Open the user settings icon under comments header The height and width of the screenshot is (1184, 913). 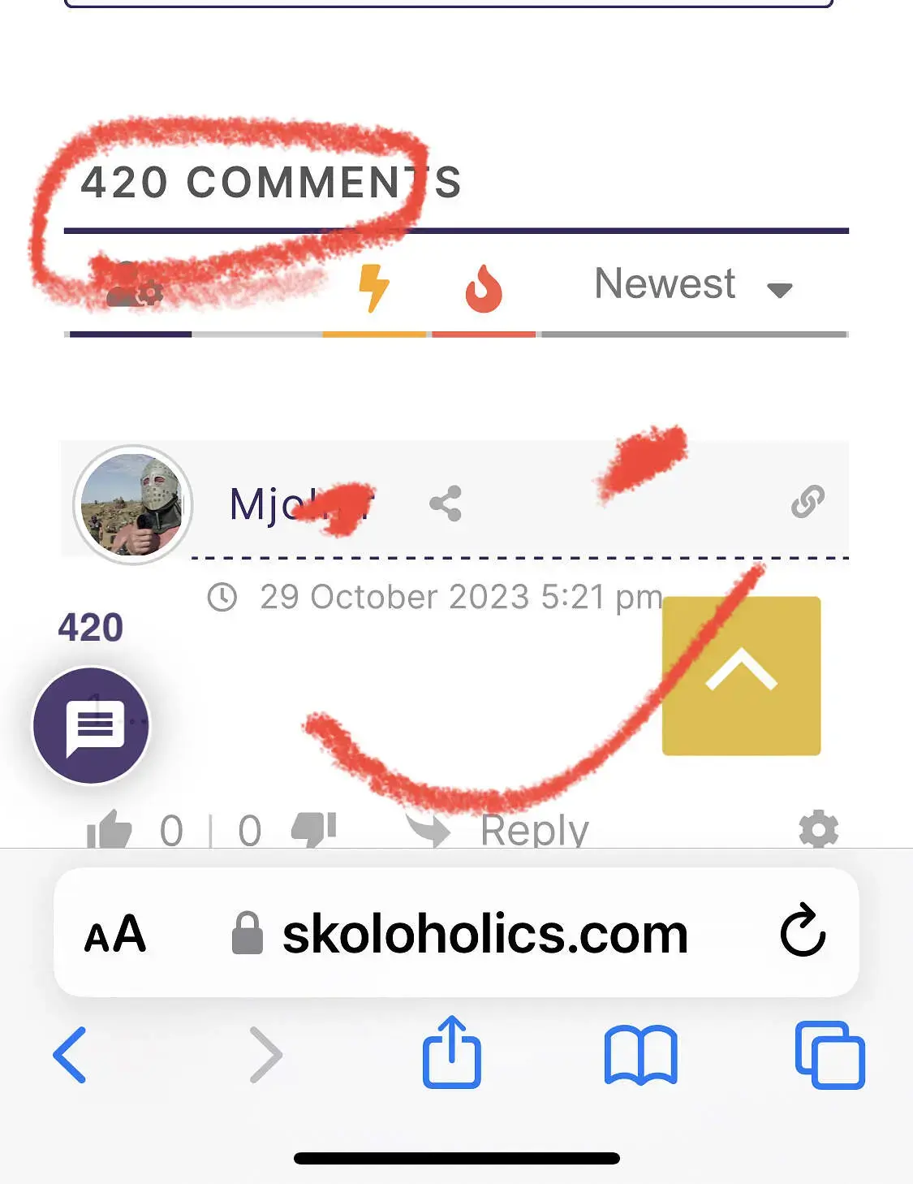point(135,284)
